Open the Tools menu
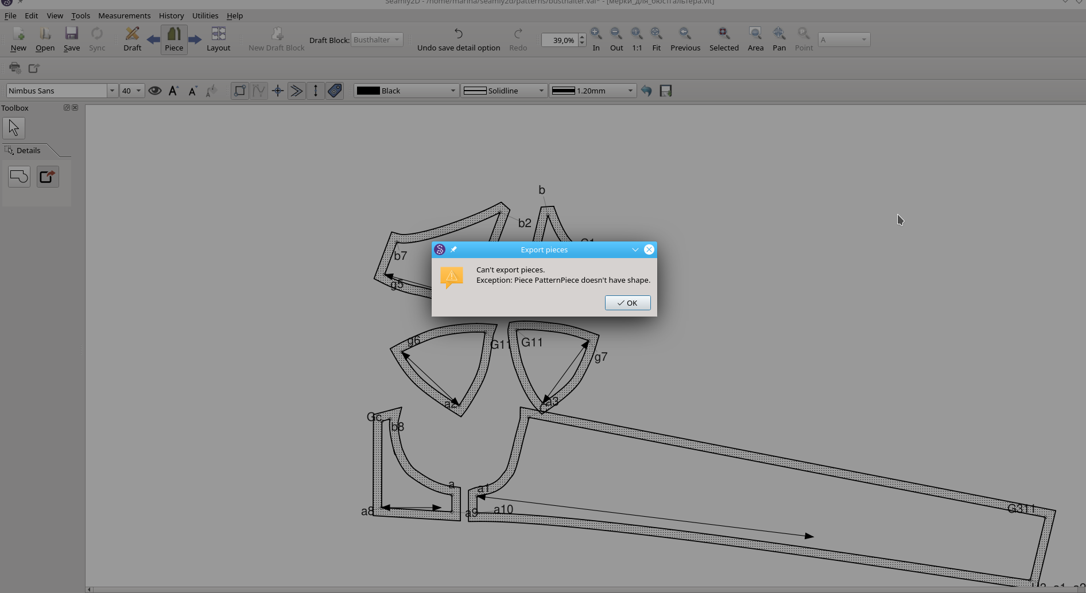This screenshot has width=1086, height=593. (80, 15)
